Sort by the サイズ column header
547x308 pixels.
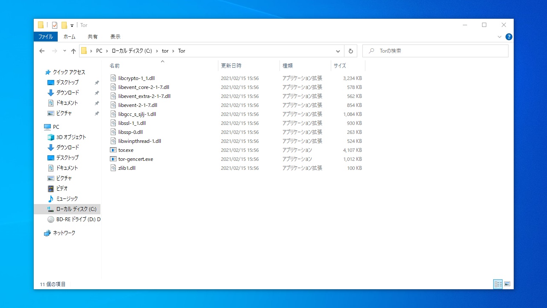tap(348, 66)
